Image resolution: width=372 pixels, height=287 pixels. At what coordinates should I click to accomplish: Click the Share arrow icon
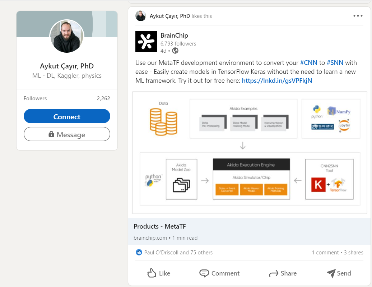click(274, 274)
